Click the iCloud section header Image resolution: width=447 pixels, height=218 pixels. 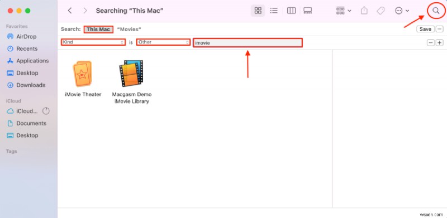[13, 101]
